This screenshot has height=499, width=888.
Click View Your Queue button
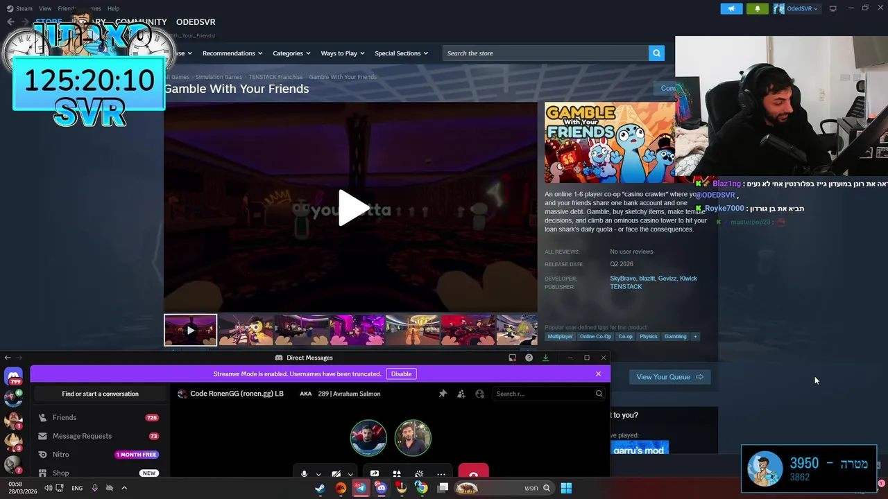coord(669,377)
